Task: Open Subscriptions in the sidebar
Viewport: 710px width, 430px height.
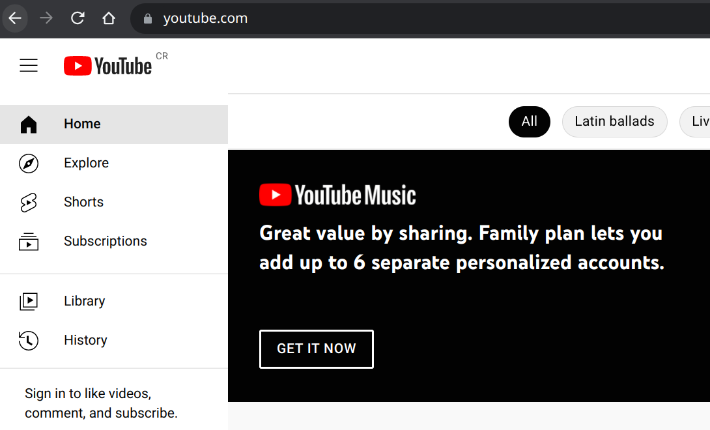Action: tap(113, 241)
